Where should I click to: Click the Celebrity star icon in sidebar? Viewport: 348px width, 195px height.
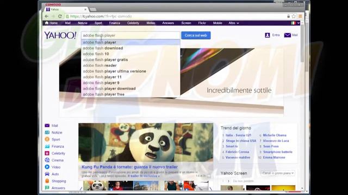(47, 153)
